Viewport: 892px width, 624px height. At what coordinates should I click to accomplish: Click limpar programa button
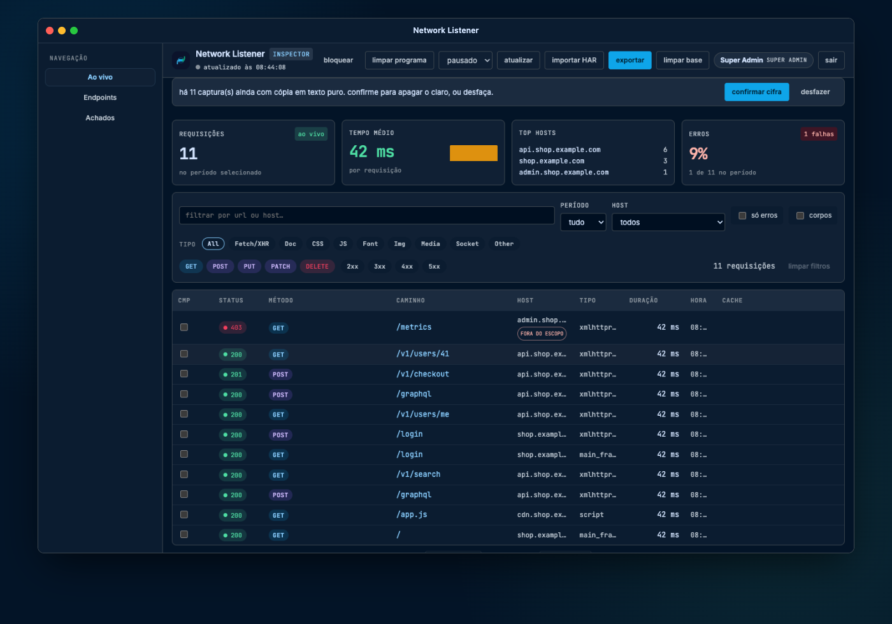pyautogui.click(x=399, y=60)
